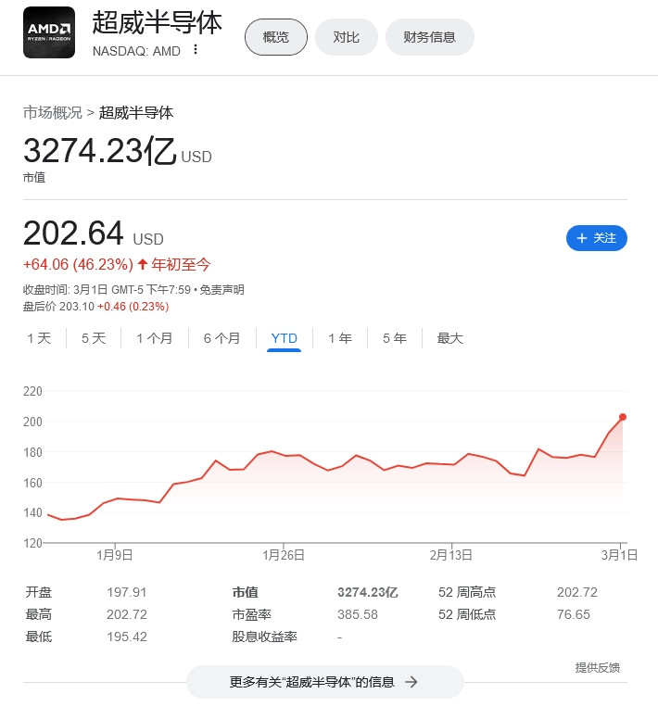Click the 202.64 stock price

click(73, 233)
